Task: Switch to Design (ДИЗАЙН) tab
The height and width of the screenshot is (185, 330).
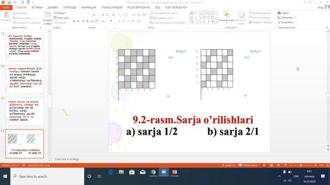Action: [x=53, y=8]
